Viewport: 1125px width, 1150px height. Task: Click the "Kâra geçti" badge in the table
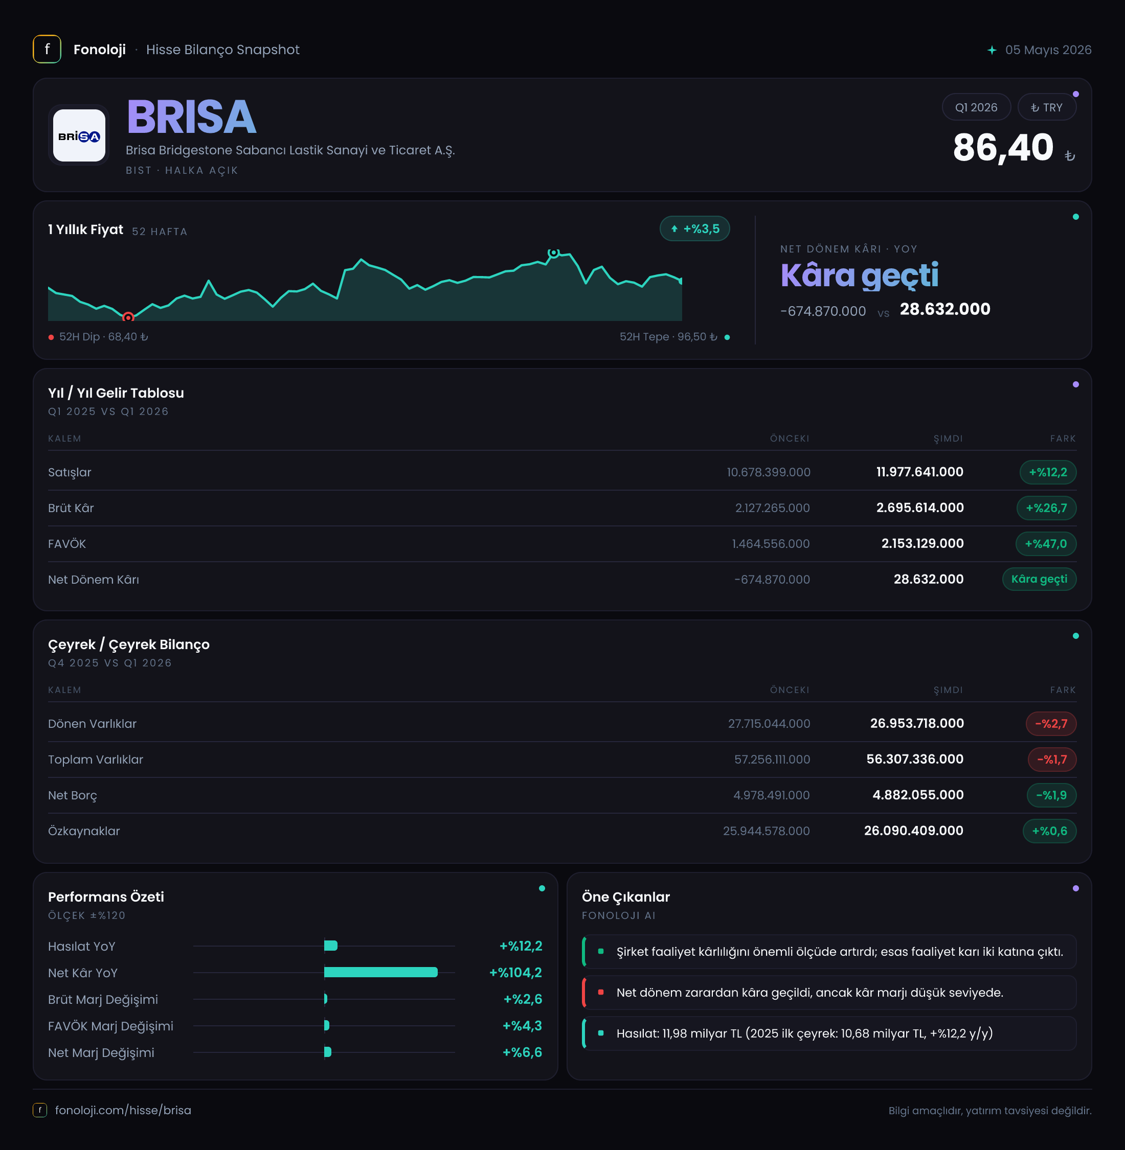pos(1039,580)
